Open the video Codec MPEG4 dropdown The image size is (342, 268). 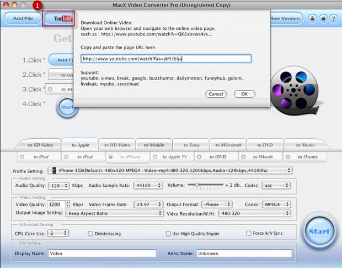[x=276, y=204]
